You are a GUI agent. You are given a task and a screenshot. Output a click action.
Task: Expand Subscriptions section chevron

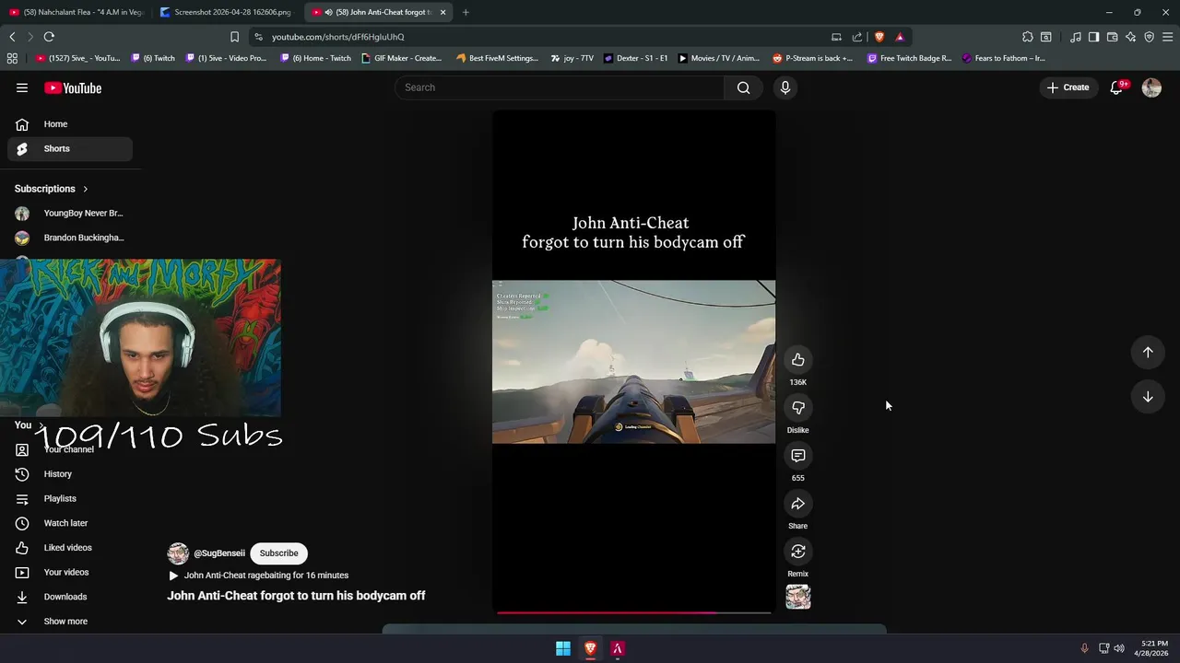coord(85,189)
